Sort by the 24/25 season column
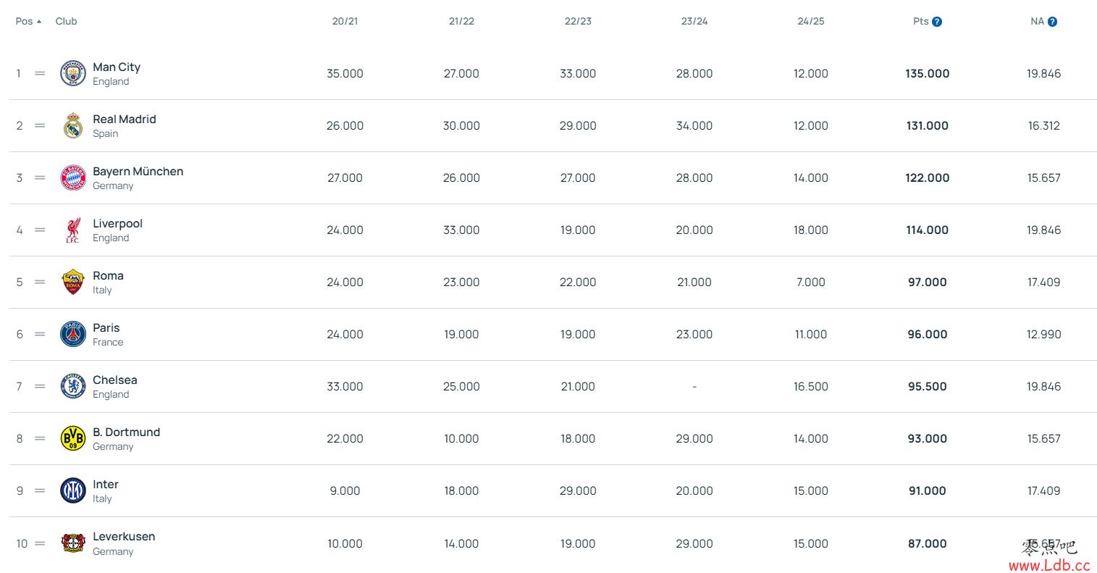This screenshot has width=1097, height=573. pos(811,22)
